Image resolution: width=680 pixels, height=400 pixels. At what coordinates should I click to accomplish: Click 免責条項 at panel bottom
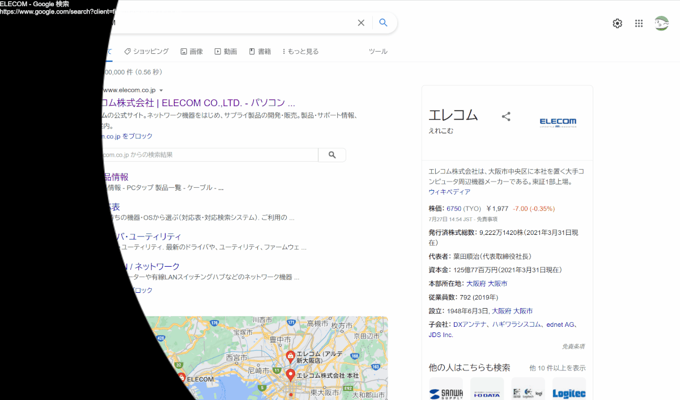pos(573,346)
